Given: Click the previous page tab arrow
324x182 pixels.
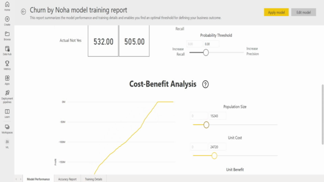Looking at the screenshot, I should (16, 179).
